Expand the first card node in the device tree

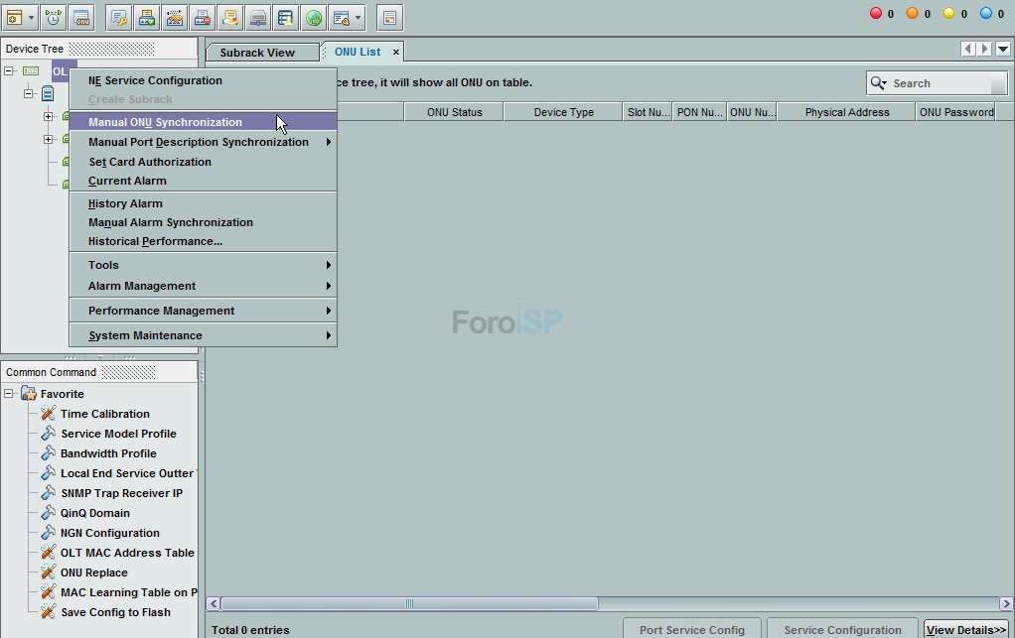coord(48,117)
